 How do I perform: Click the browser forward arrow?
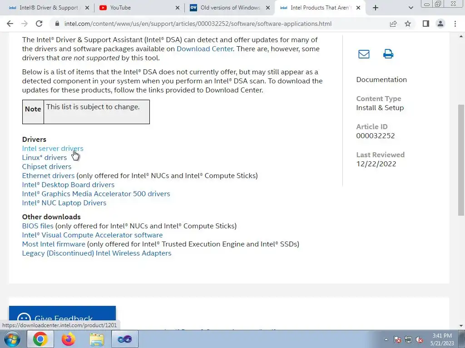(x=25, y=24)
